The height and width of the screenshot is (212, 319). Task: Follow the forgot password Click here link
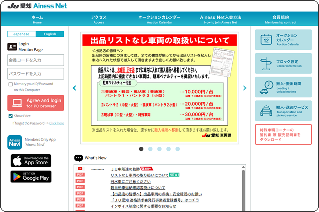coord(56,123)
